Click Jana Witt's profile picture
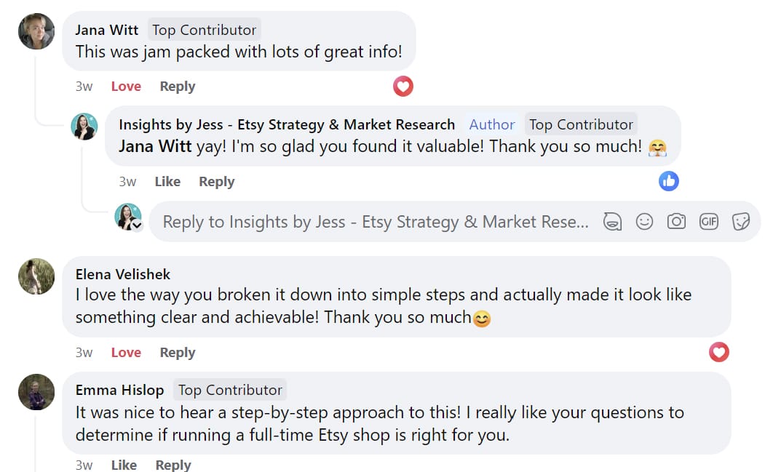 pyautogui.click(x=36, y=31)
